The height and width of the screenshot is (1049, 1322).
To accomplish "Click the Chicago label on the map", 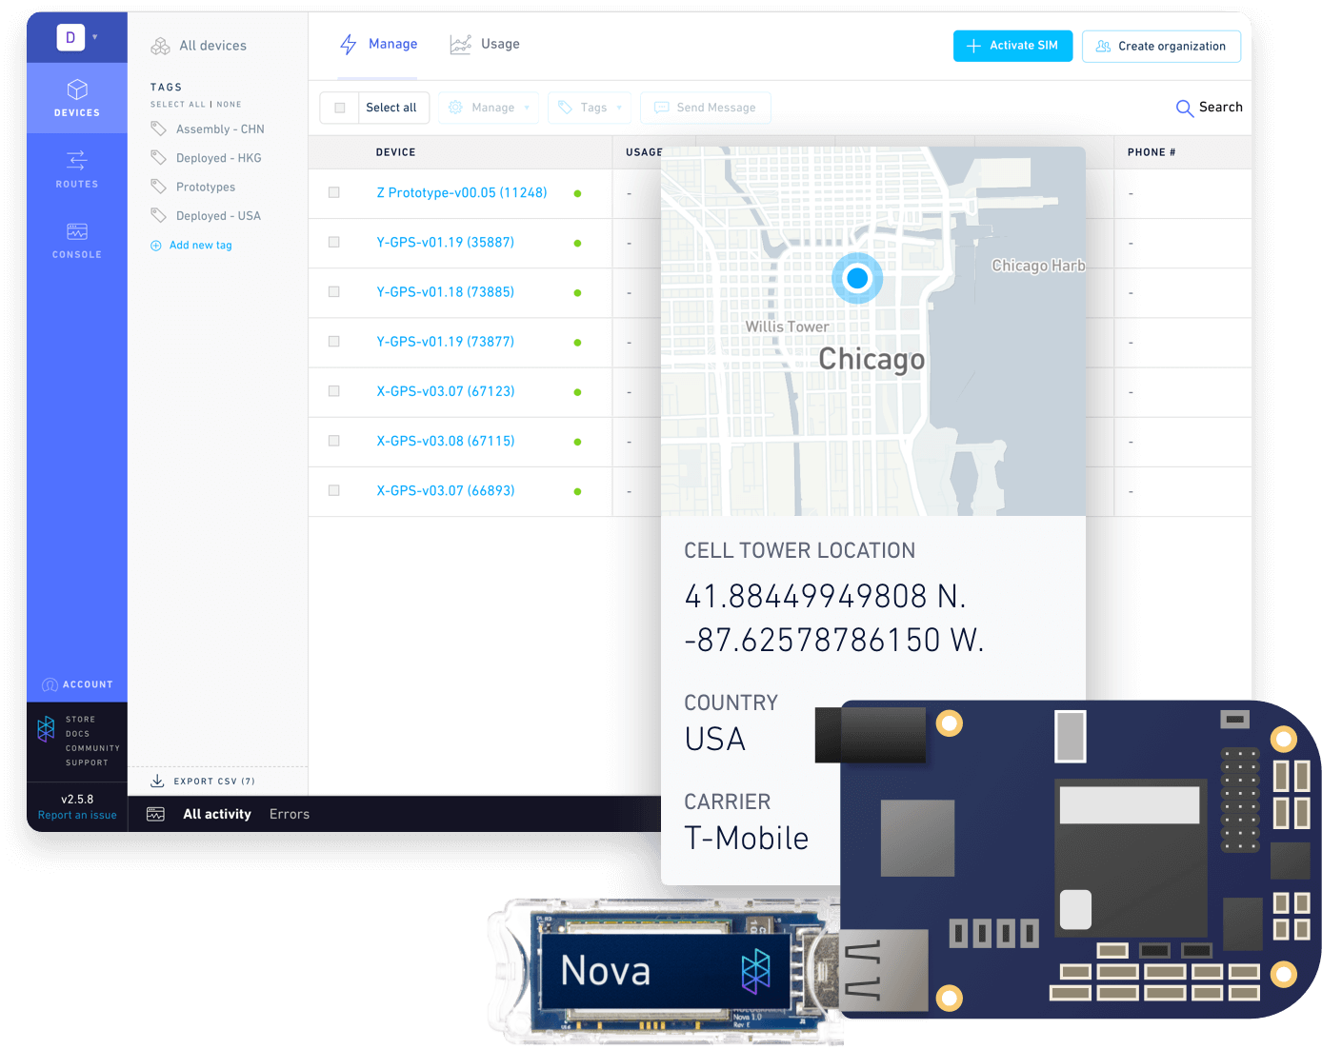I will point(871,359).
